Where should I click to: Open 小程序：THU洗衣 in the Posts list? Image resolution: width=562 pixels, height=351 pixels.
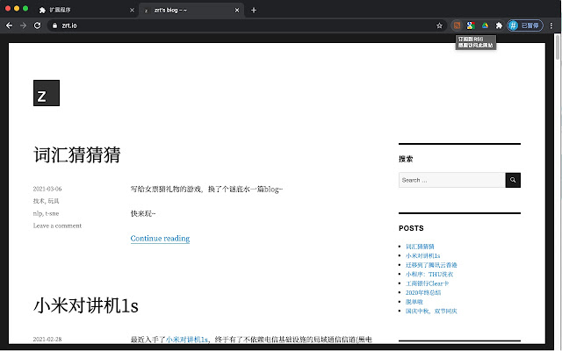(x=429, y=275)
